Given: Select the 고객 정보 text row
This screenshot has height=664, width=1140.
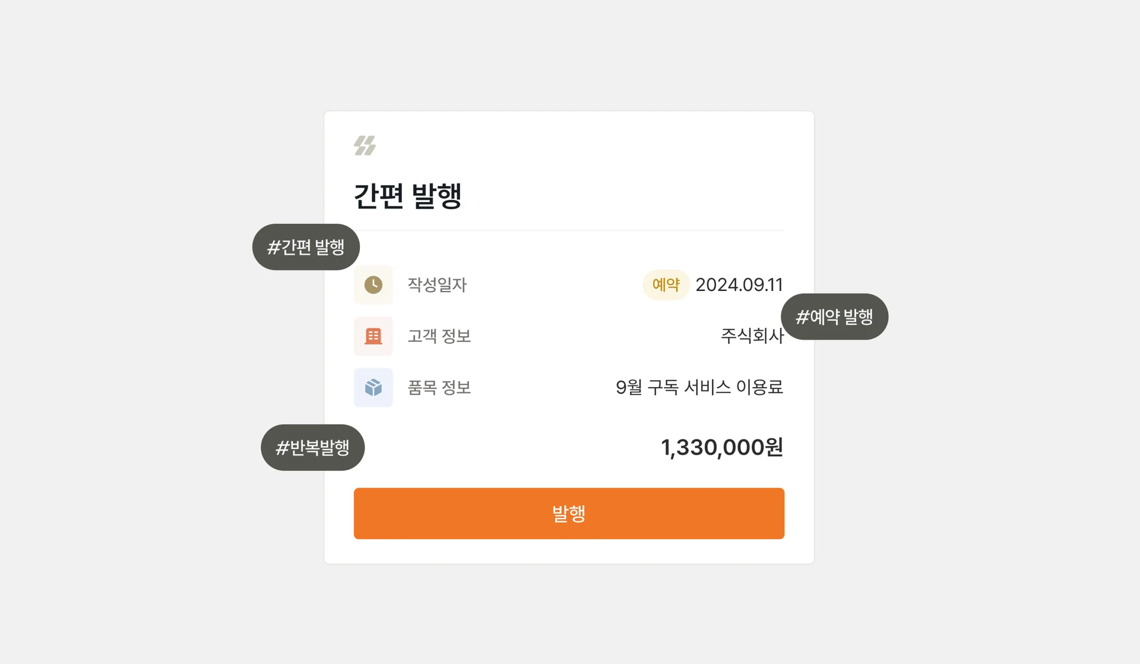Looking at the screenshot, I should [x=439, y=336].
